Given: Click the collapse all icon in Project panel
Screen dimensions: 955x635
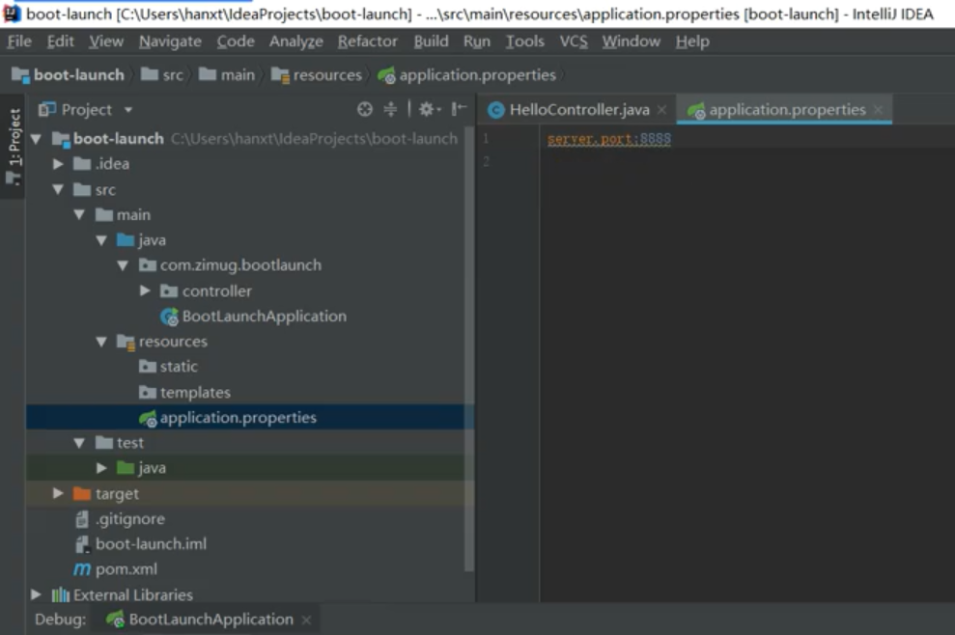Looking at the screenshot, I should click(x=390, y=109).
